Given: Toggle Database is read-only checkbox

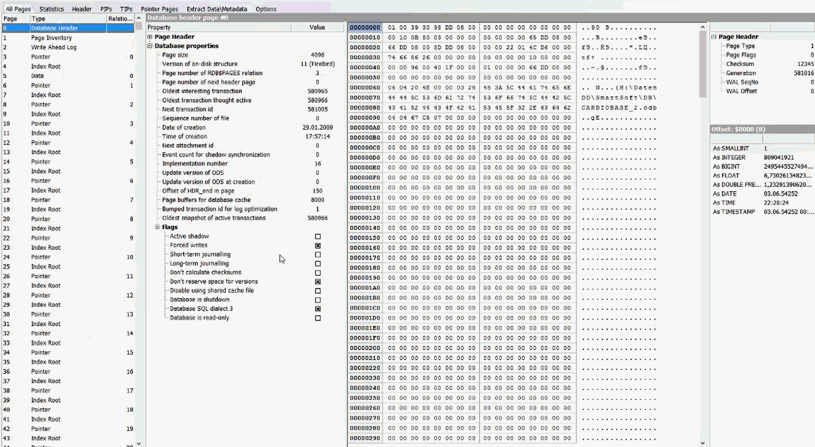Looking at the screenshot, I should coord(318,318).
